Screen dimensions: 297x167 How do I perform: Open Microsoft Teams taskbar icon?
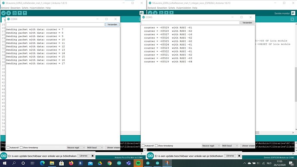tap(129, 163)
